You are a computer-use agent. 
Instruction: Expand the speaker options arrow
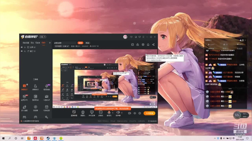pyautogui.click(x=122, y=113)
